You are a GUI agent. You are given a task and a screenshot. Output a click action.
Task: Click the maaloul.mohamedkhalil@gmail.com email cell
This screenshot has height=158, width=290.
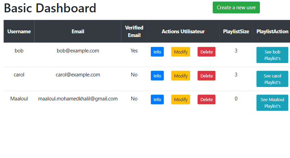(x=78, y=99)
